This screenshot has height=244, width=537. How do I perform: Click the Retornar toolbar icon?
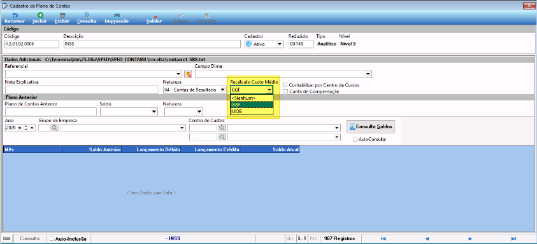(15, 15)
